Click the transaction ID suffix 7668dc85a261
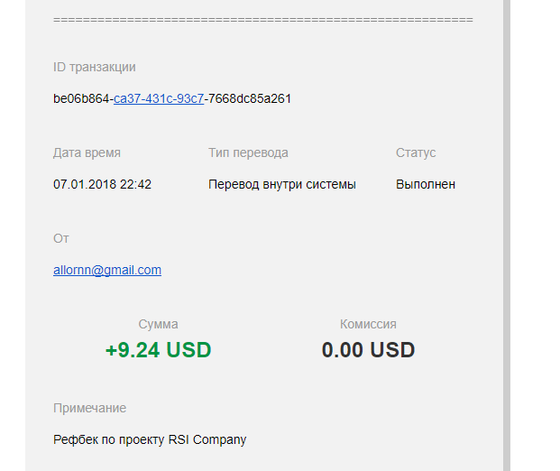This screenshot has height=471, width=560. coord(250,98)
